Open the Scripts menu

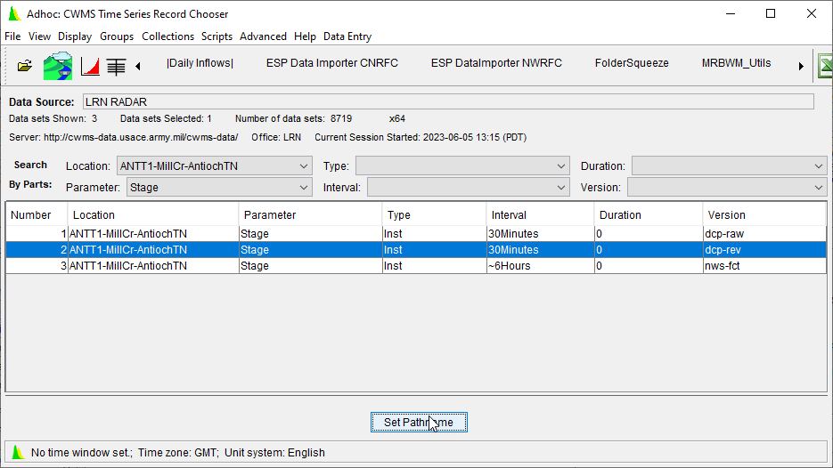(216, 36)
